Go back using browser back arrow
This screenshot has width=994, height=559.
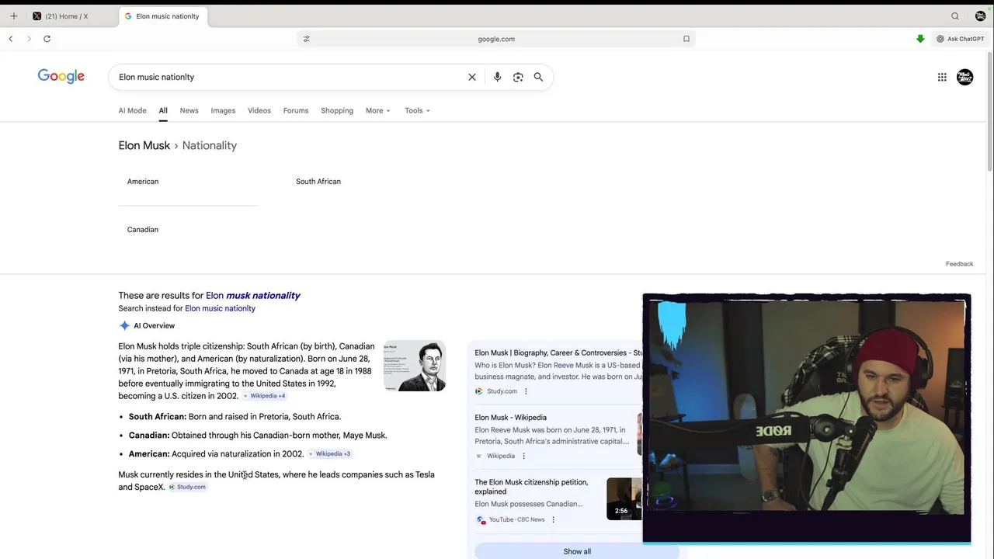tap(11, 39)
